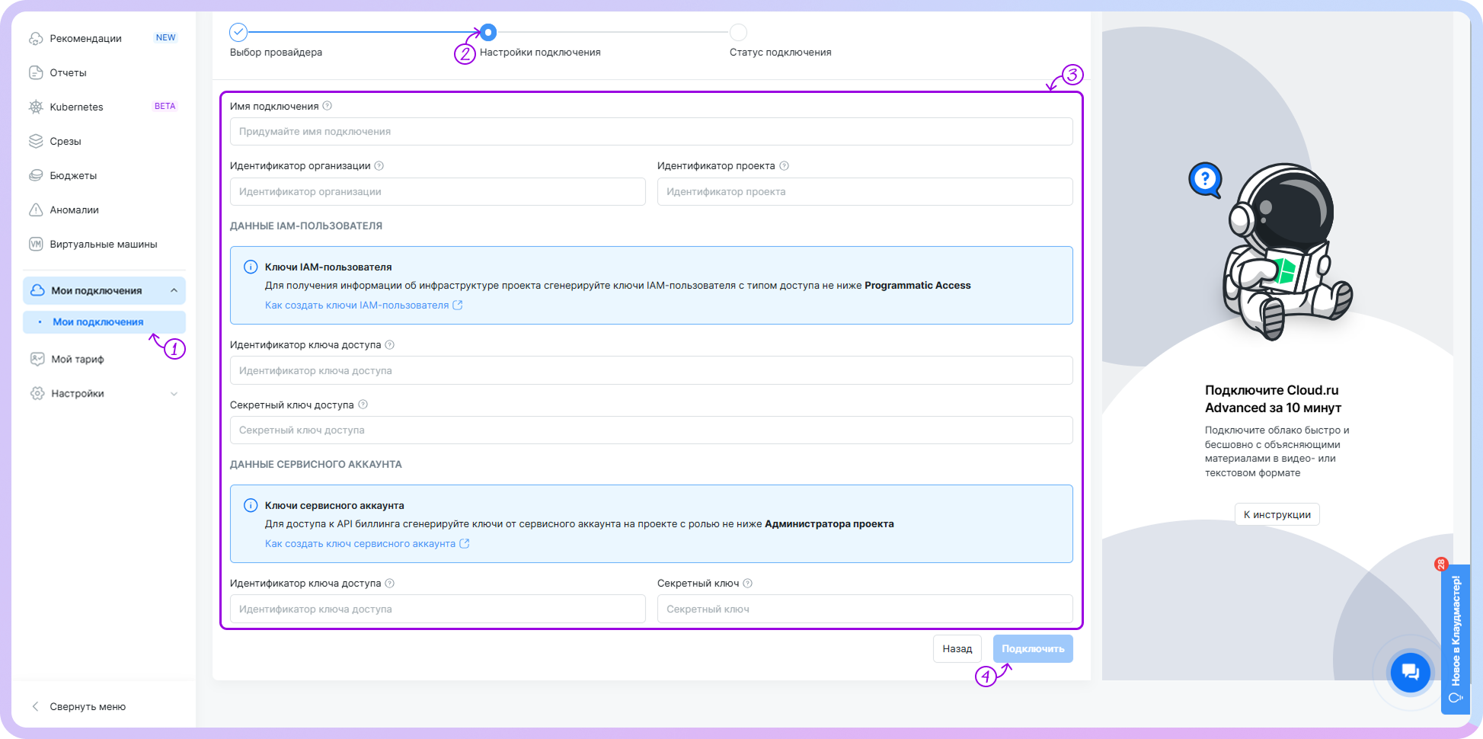Open Бюджеты in the sidebar

coord(73,176)
